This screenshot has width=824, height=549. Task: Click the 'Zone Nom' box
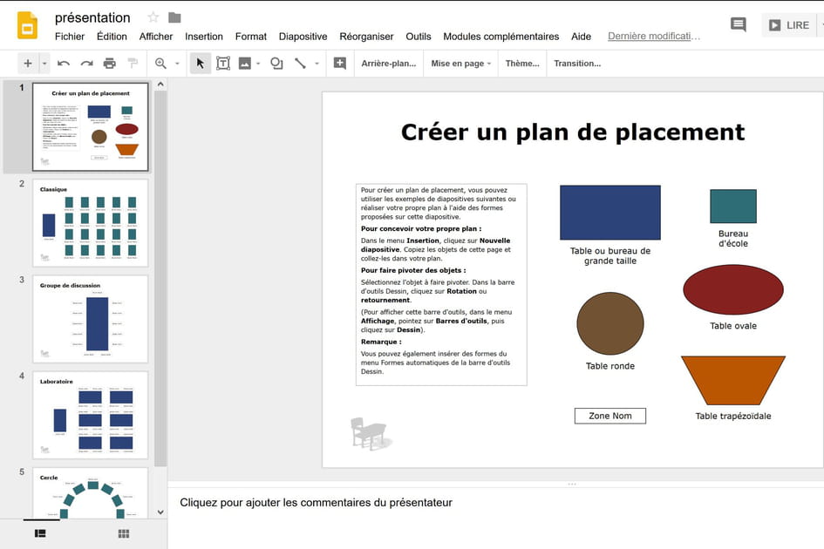[x=610, y=416]
